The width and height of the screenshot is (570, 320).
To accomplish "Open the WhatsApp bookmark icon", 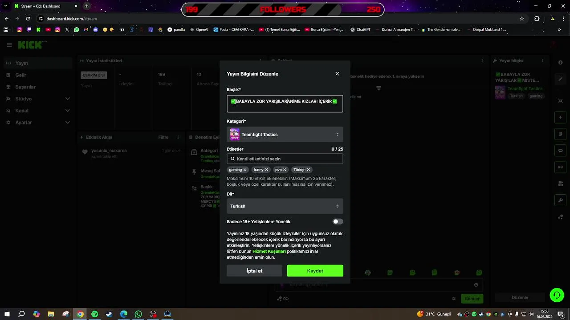I will click(77, 30).
